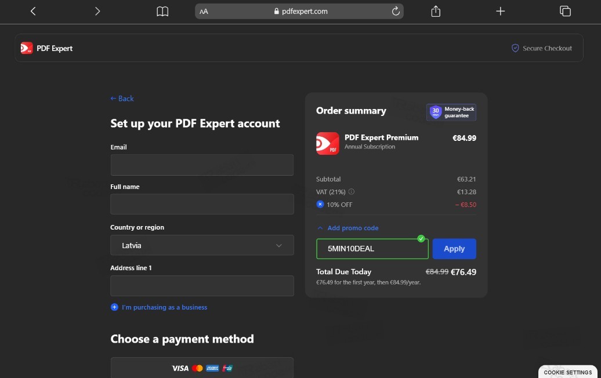The width and height of the screenshot is (601, 378).
Task: Show all open tabs overview
Action: (x=565, y=11)
